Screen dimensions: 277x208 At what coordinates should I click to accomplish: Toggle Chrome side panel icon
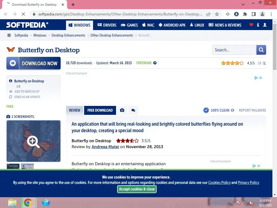pyautogui.click(x=254, y=14)
